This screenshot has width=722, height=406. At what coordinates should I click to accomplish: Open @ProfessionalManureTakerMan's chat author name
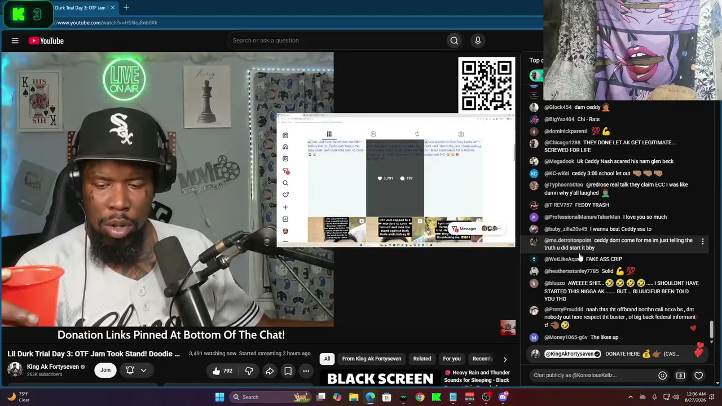click(582, 217)
